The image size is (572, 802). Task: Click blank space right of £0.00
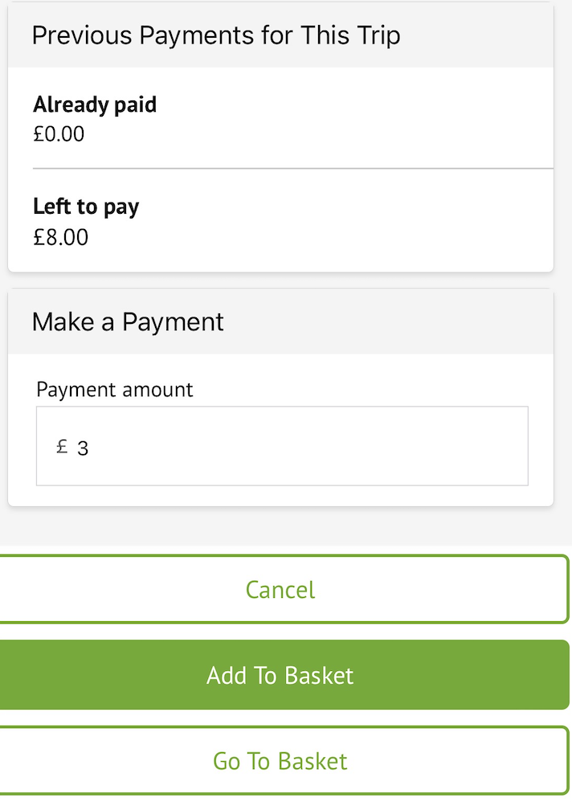click(x=321, y=133)
